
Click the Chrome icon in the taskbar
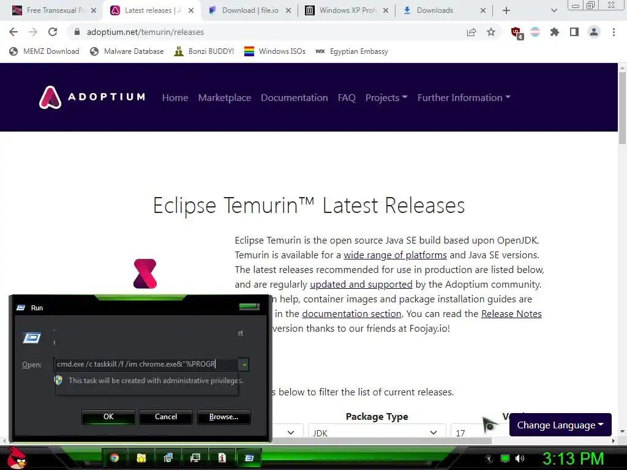[115, 458]
